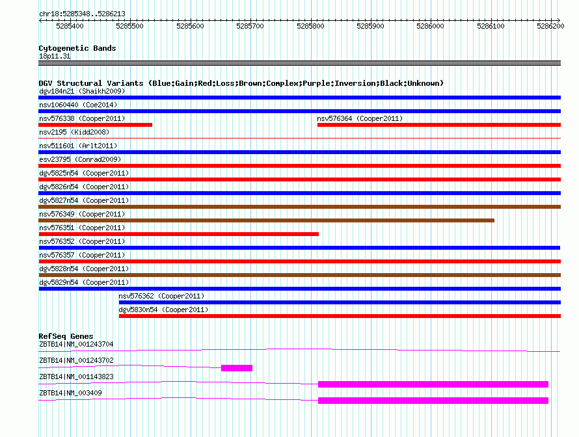Click the chr18:5285348..5286213 region label

point(82,14)
